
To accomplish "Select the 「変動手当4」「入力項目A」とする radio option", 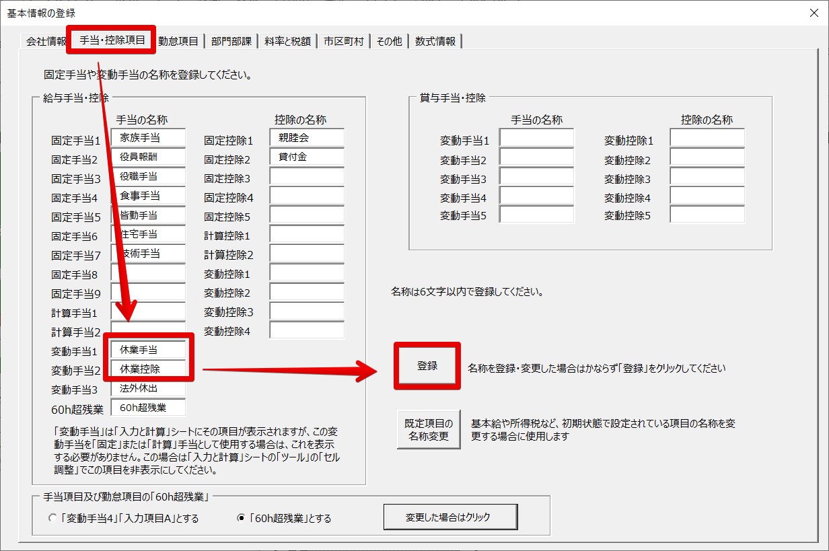I will [x=53, y=519].
